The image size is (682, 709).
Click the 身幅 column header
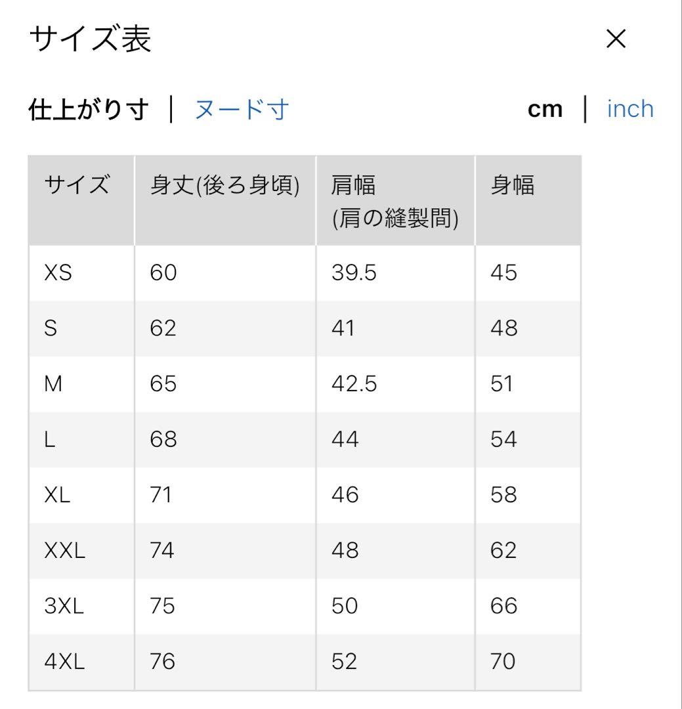pyautogui.click(x=513, y=186)
